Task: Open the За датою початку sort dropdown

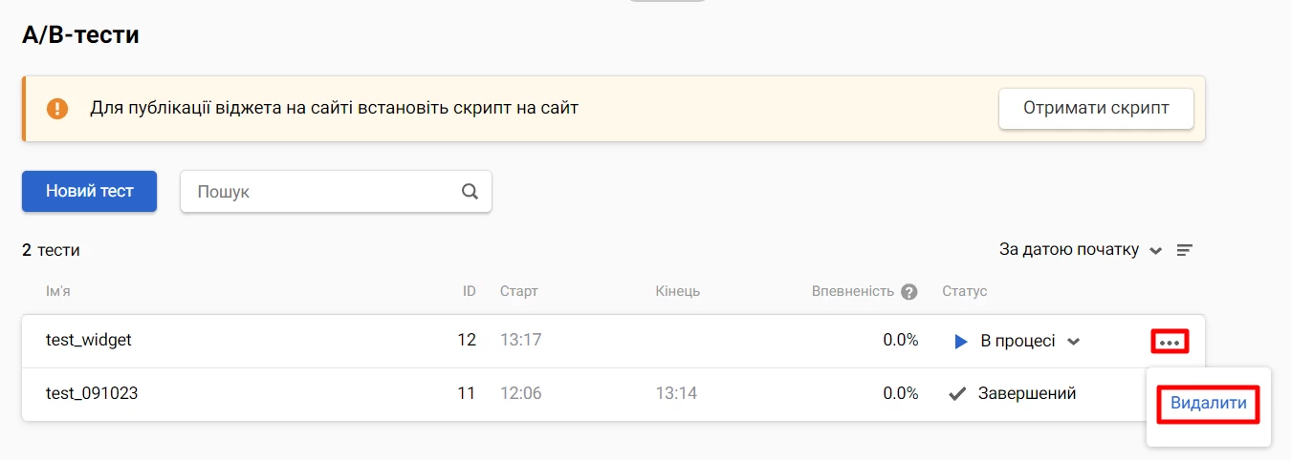Action: click(x=1081, y=250)
